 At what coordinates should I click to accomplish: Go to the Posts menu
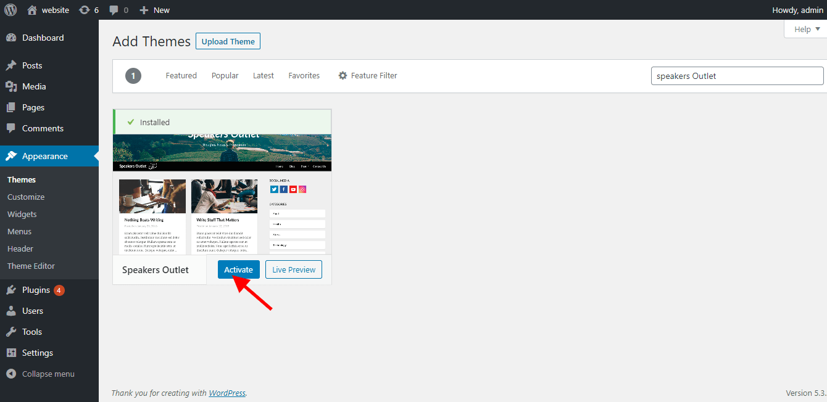(x=49, y=65)
